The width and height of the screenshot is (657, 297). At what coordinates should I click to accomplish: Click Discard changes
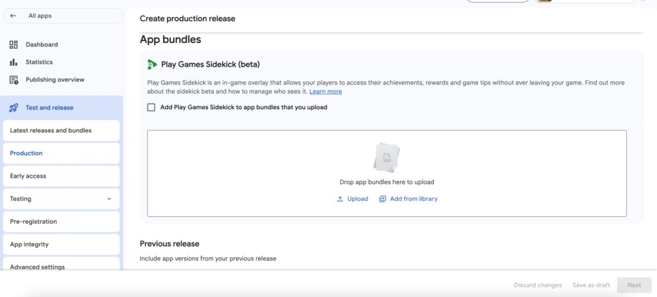538,285
